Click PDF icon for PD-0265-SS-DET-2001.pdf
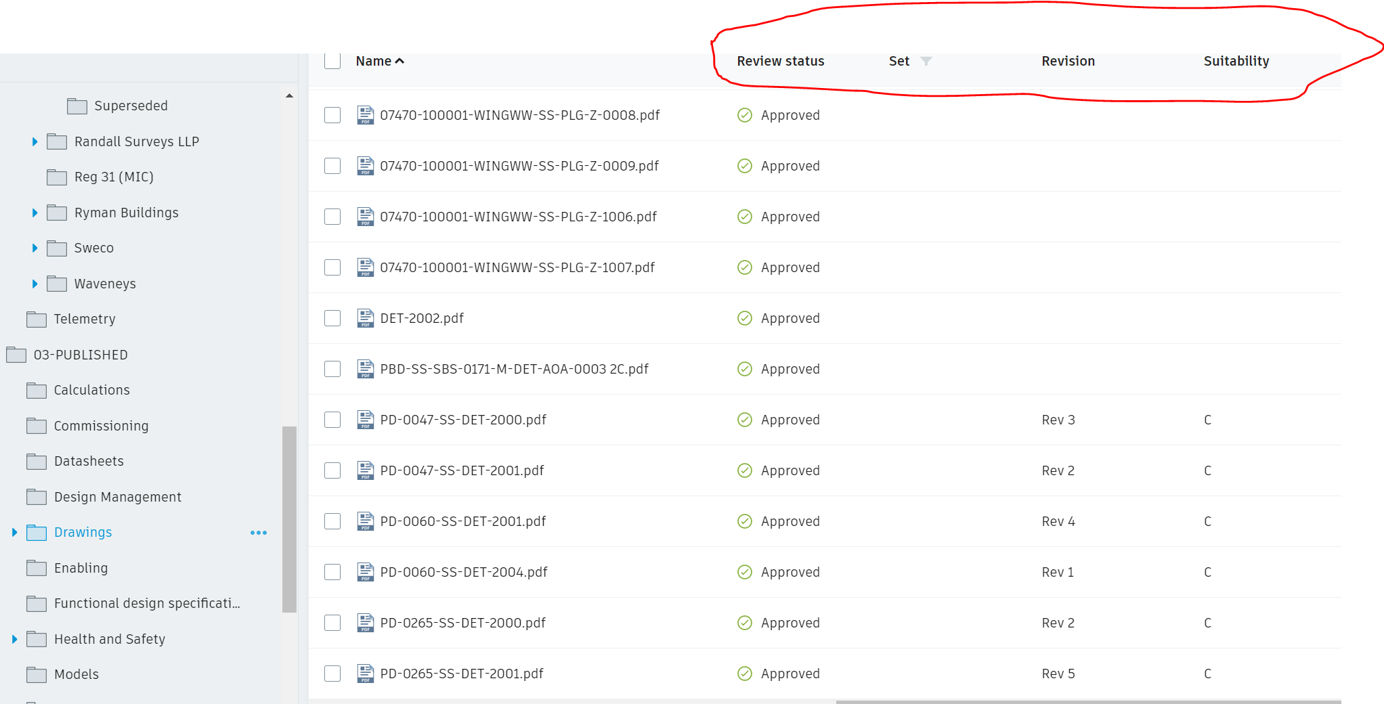Image resolution: width=1384 pixels, height=704 pixels. click(x=366, y=674)
